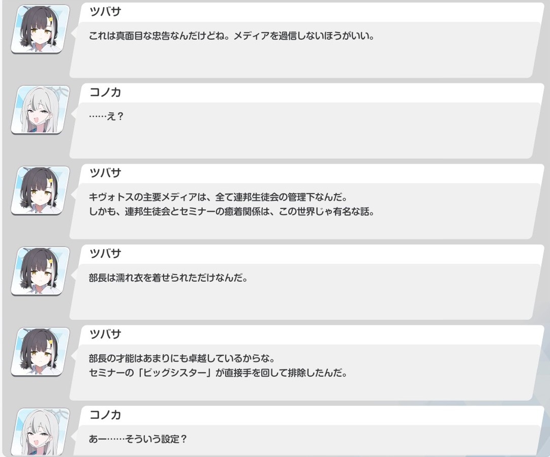This screenshot has width=550, height=457.
Task: Select the line 部長の才能はあまりにも卓越している
Action: (x=181, y=358)
